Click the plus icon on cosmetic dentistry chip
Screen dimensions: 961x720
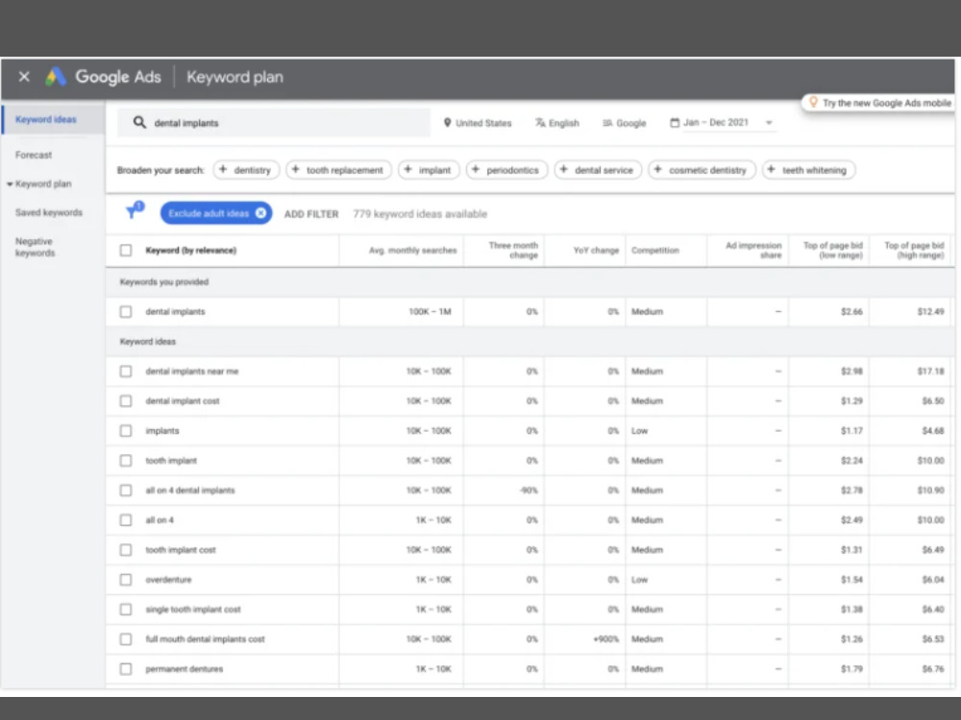pos(657,170)
